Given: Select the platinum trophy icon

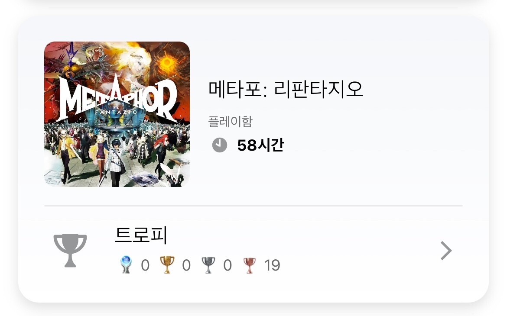Looking at the screenshot, I should pyautogui.click(x=126, y=264).
